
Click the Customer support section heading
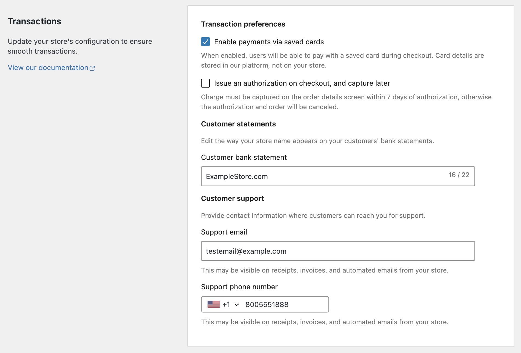pos(232,198)
